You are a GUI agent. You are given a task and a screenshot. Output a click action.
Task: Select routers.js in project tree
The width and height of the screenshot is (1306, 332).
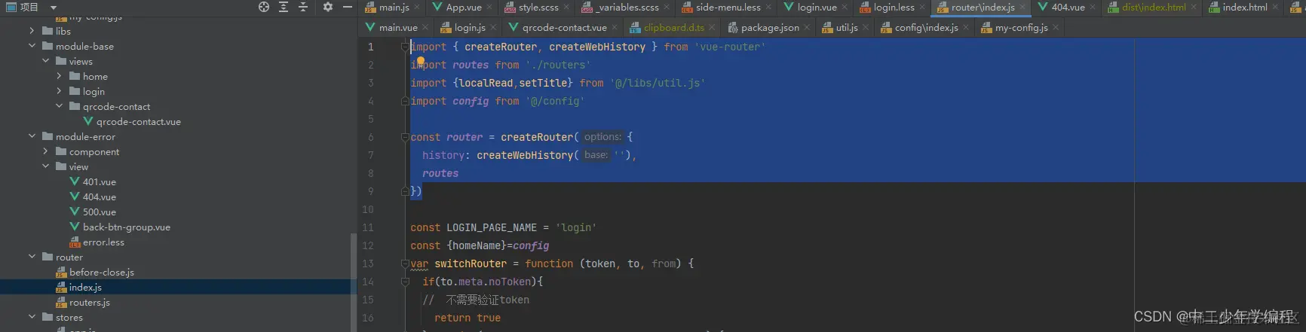(x=90, y=302)
